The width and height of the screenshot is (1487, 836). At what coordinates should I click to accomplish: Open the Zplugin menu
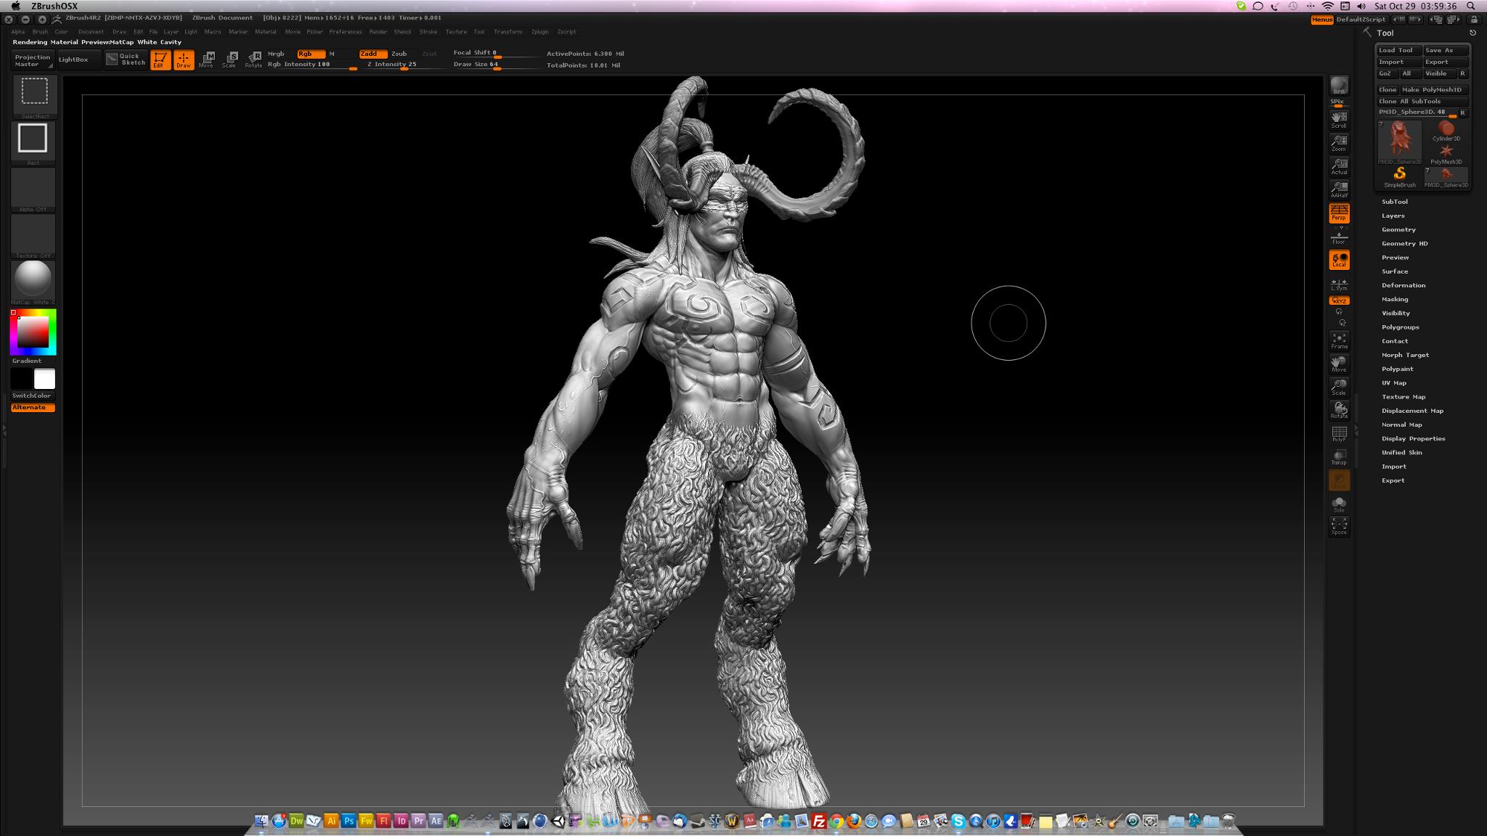pyautogui.click(x=539, y=32)
